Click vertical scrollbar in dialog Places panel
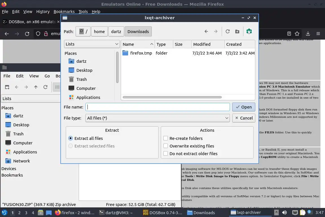 point(117,68)
